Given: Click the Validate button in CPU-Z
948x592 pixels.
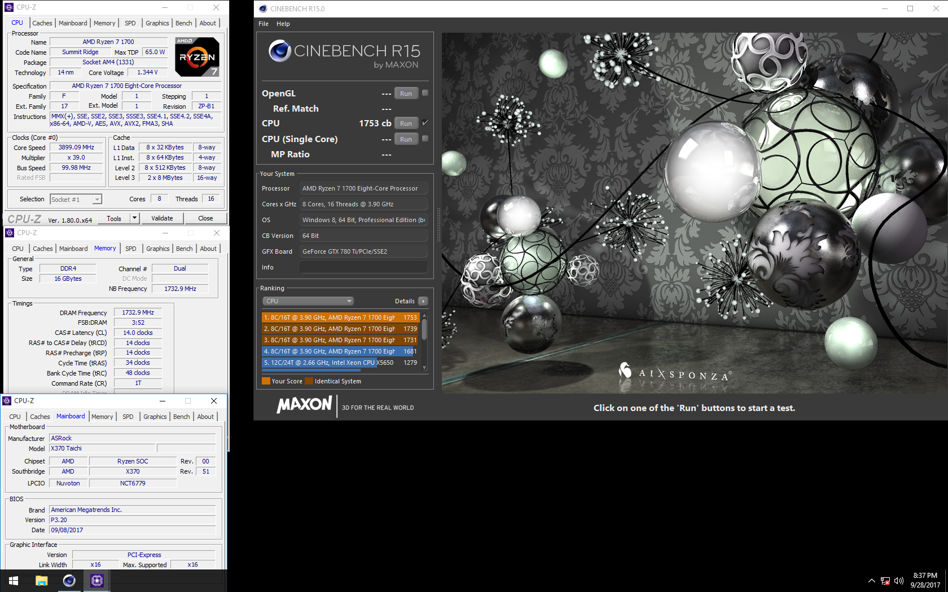Looking at the screenshot, I should pos(162,218).
